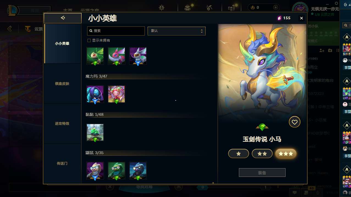Select the three-star tier button
351x197 pixels.
pos(286,154)
